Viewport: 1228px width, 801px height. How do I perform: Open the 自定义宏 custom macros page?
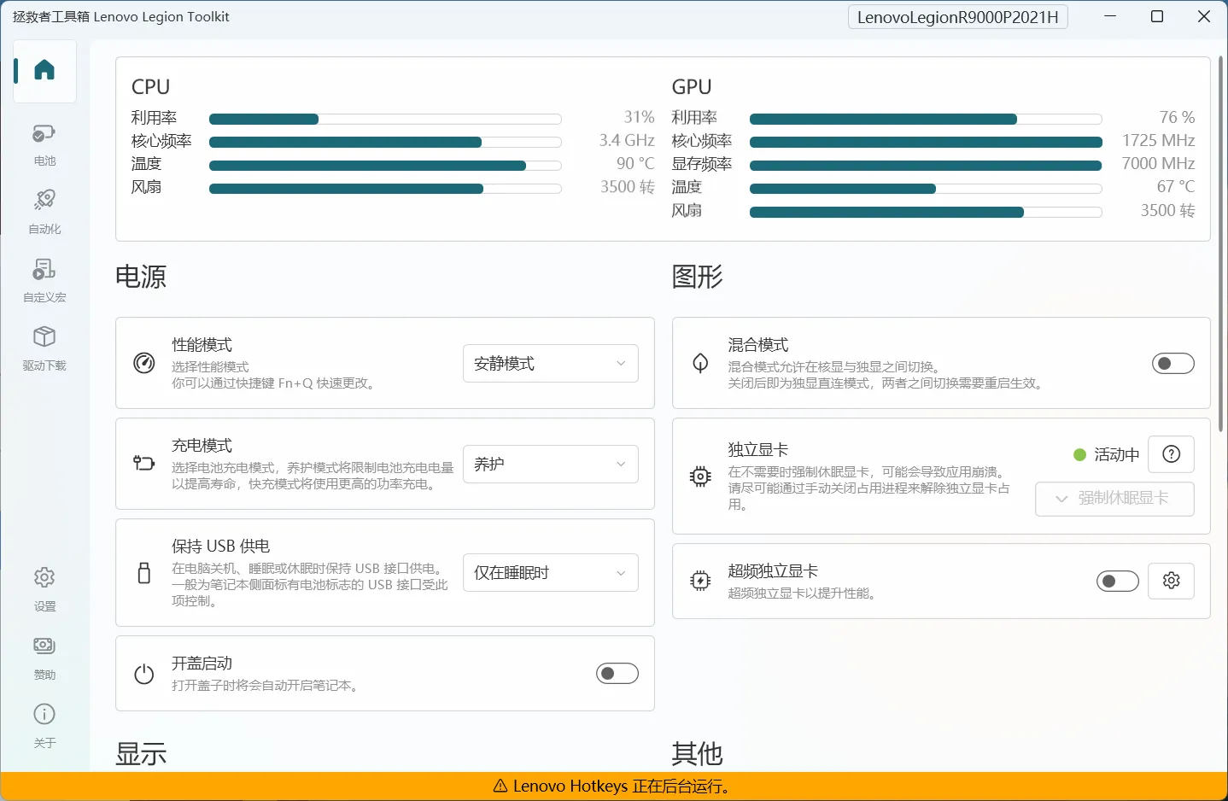click(x=44, y=280)
